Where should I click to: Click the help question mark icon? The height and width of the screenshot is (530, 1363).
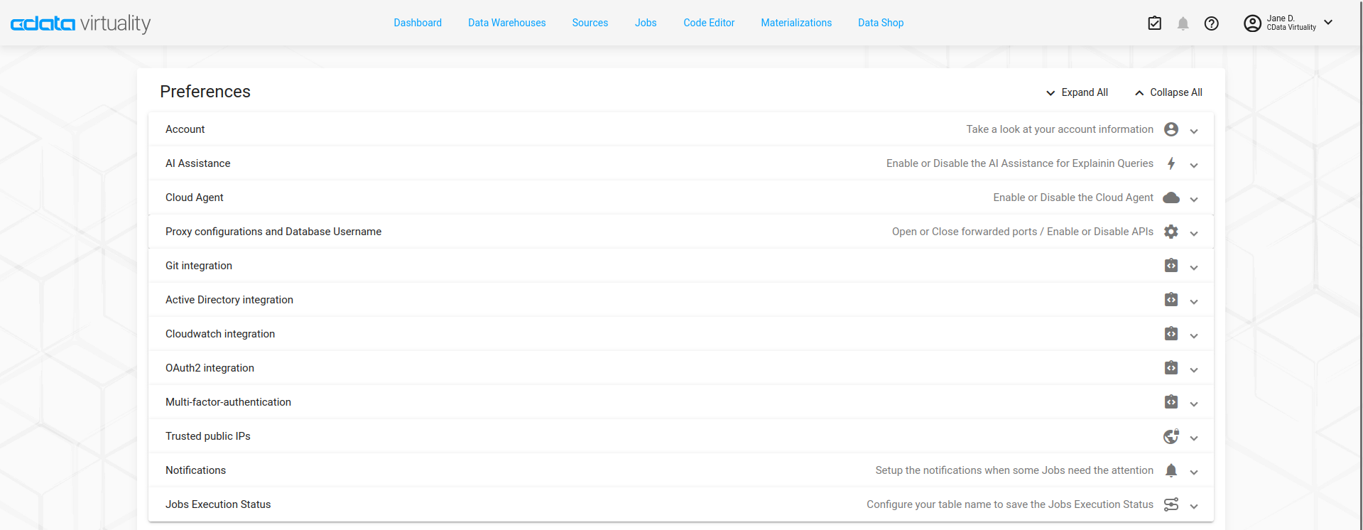(x=1211, y=23)
